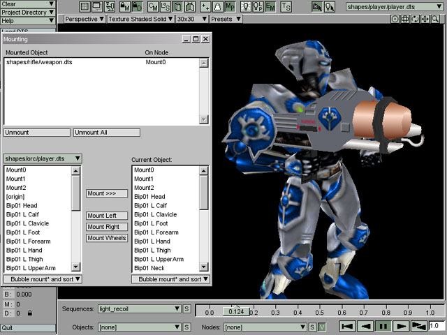
Task: Click the rotate view icon
Action: [415, 19]
